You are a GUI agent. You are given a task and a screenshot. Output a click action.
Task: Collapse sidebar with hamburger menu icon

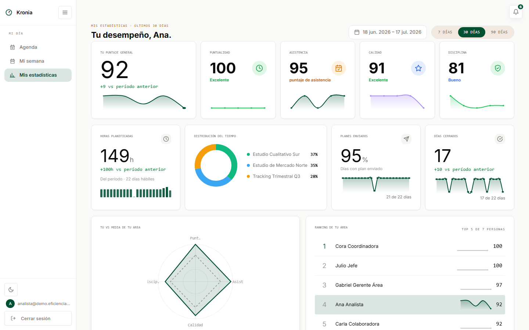(x=65, y=12)
